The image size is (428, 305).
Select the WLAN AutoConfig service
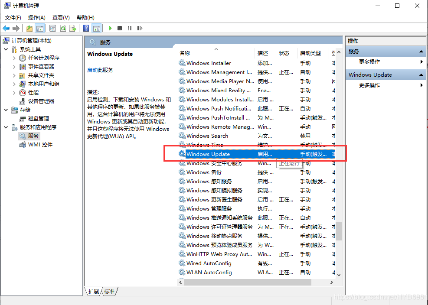[x=257, y=272]
